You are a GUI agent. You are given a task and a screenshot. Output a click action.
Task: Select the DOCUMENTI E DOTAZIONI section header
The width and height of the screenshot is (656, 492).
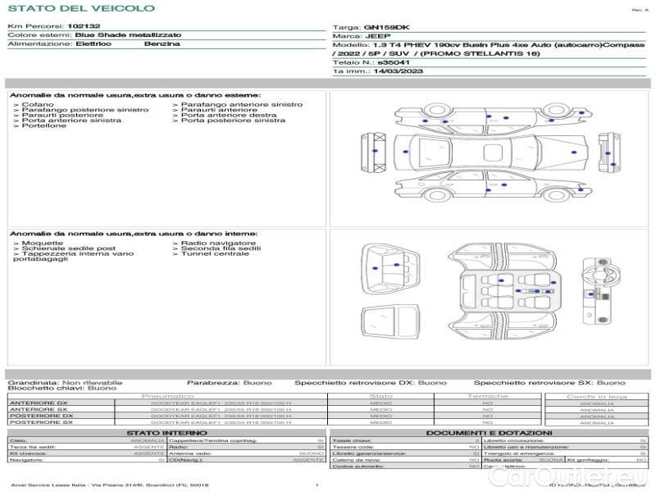(x=489, y=433)
